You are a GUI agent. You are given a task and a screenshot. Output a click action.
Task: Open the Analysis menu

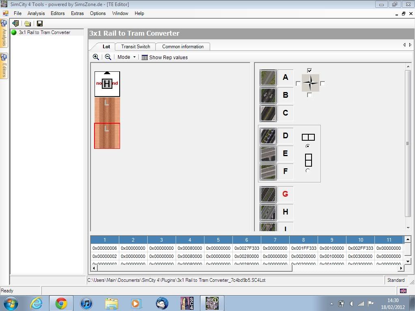click(x=36, y=13)
